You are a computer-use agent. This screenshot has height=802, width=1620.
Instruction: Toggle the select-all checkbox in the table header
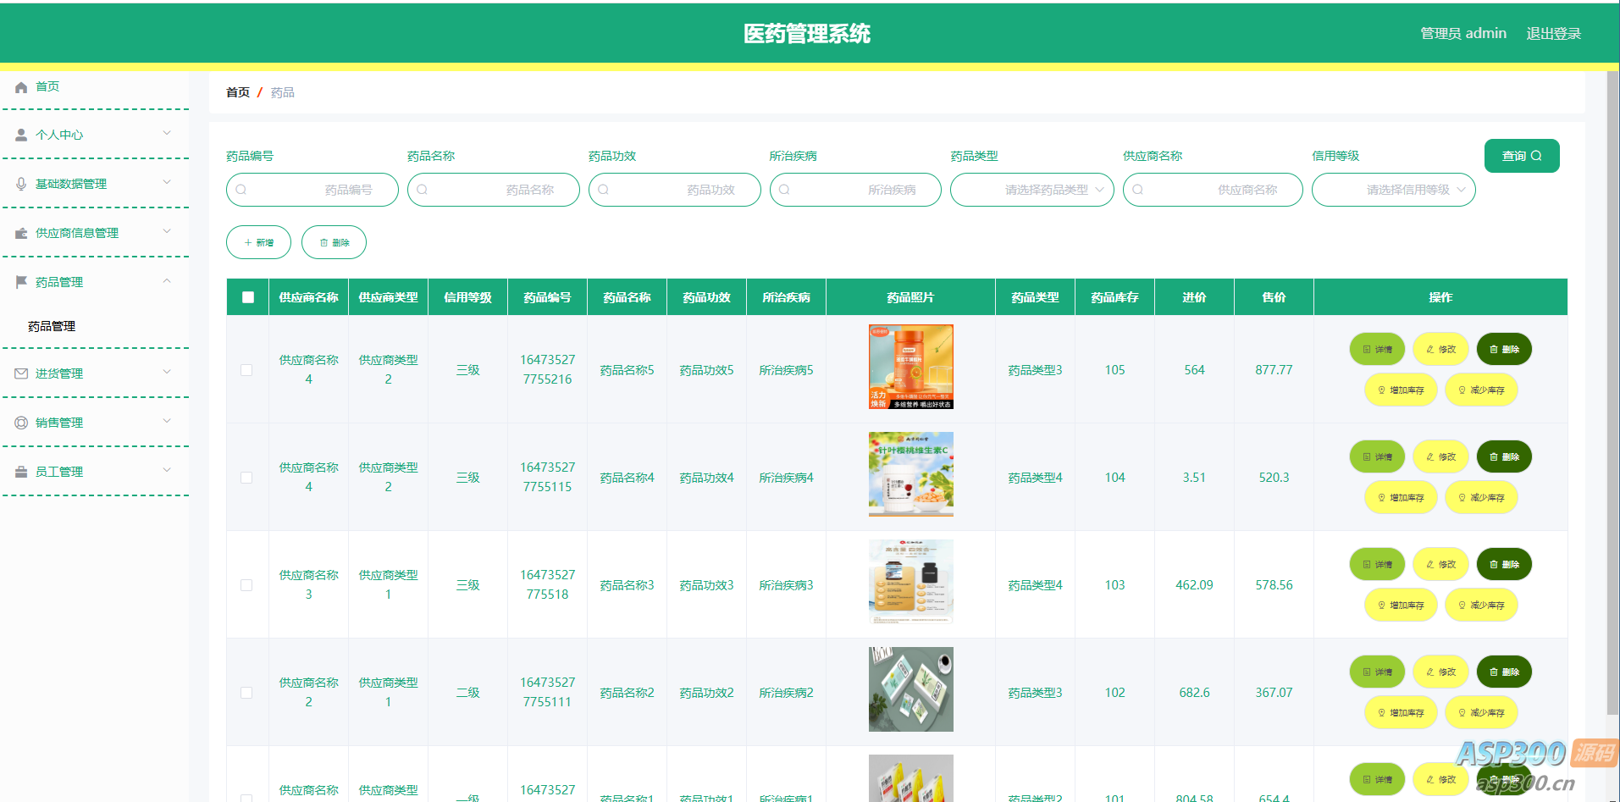(248, 297)
